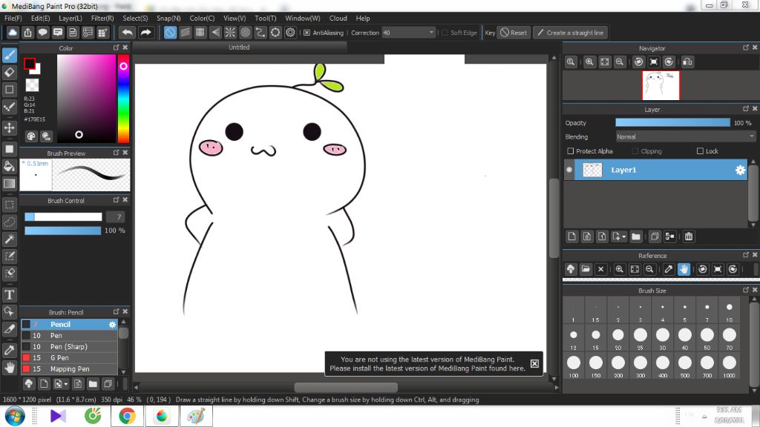Adjust brush size slider in Brush Control

(63, 217)
